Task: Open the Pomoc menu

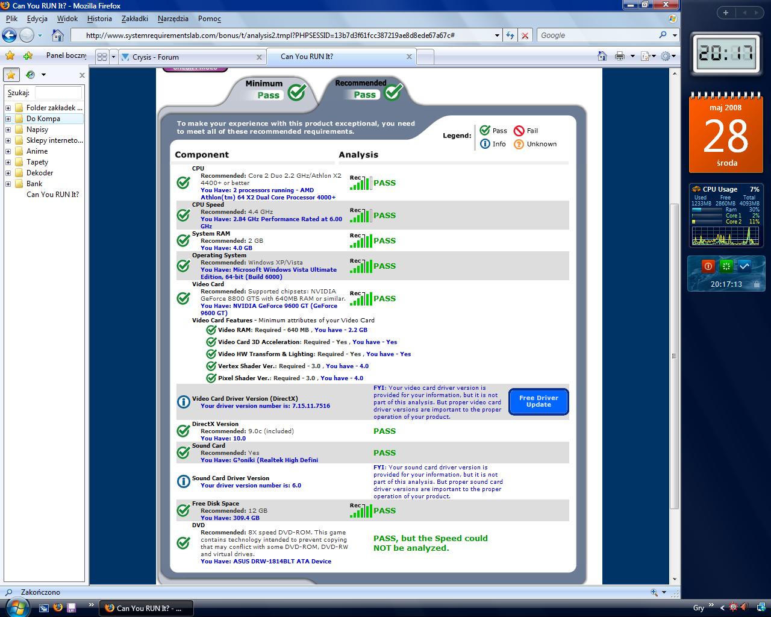Action: (210, 19)
